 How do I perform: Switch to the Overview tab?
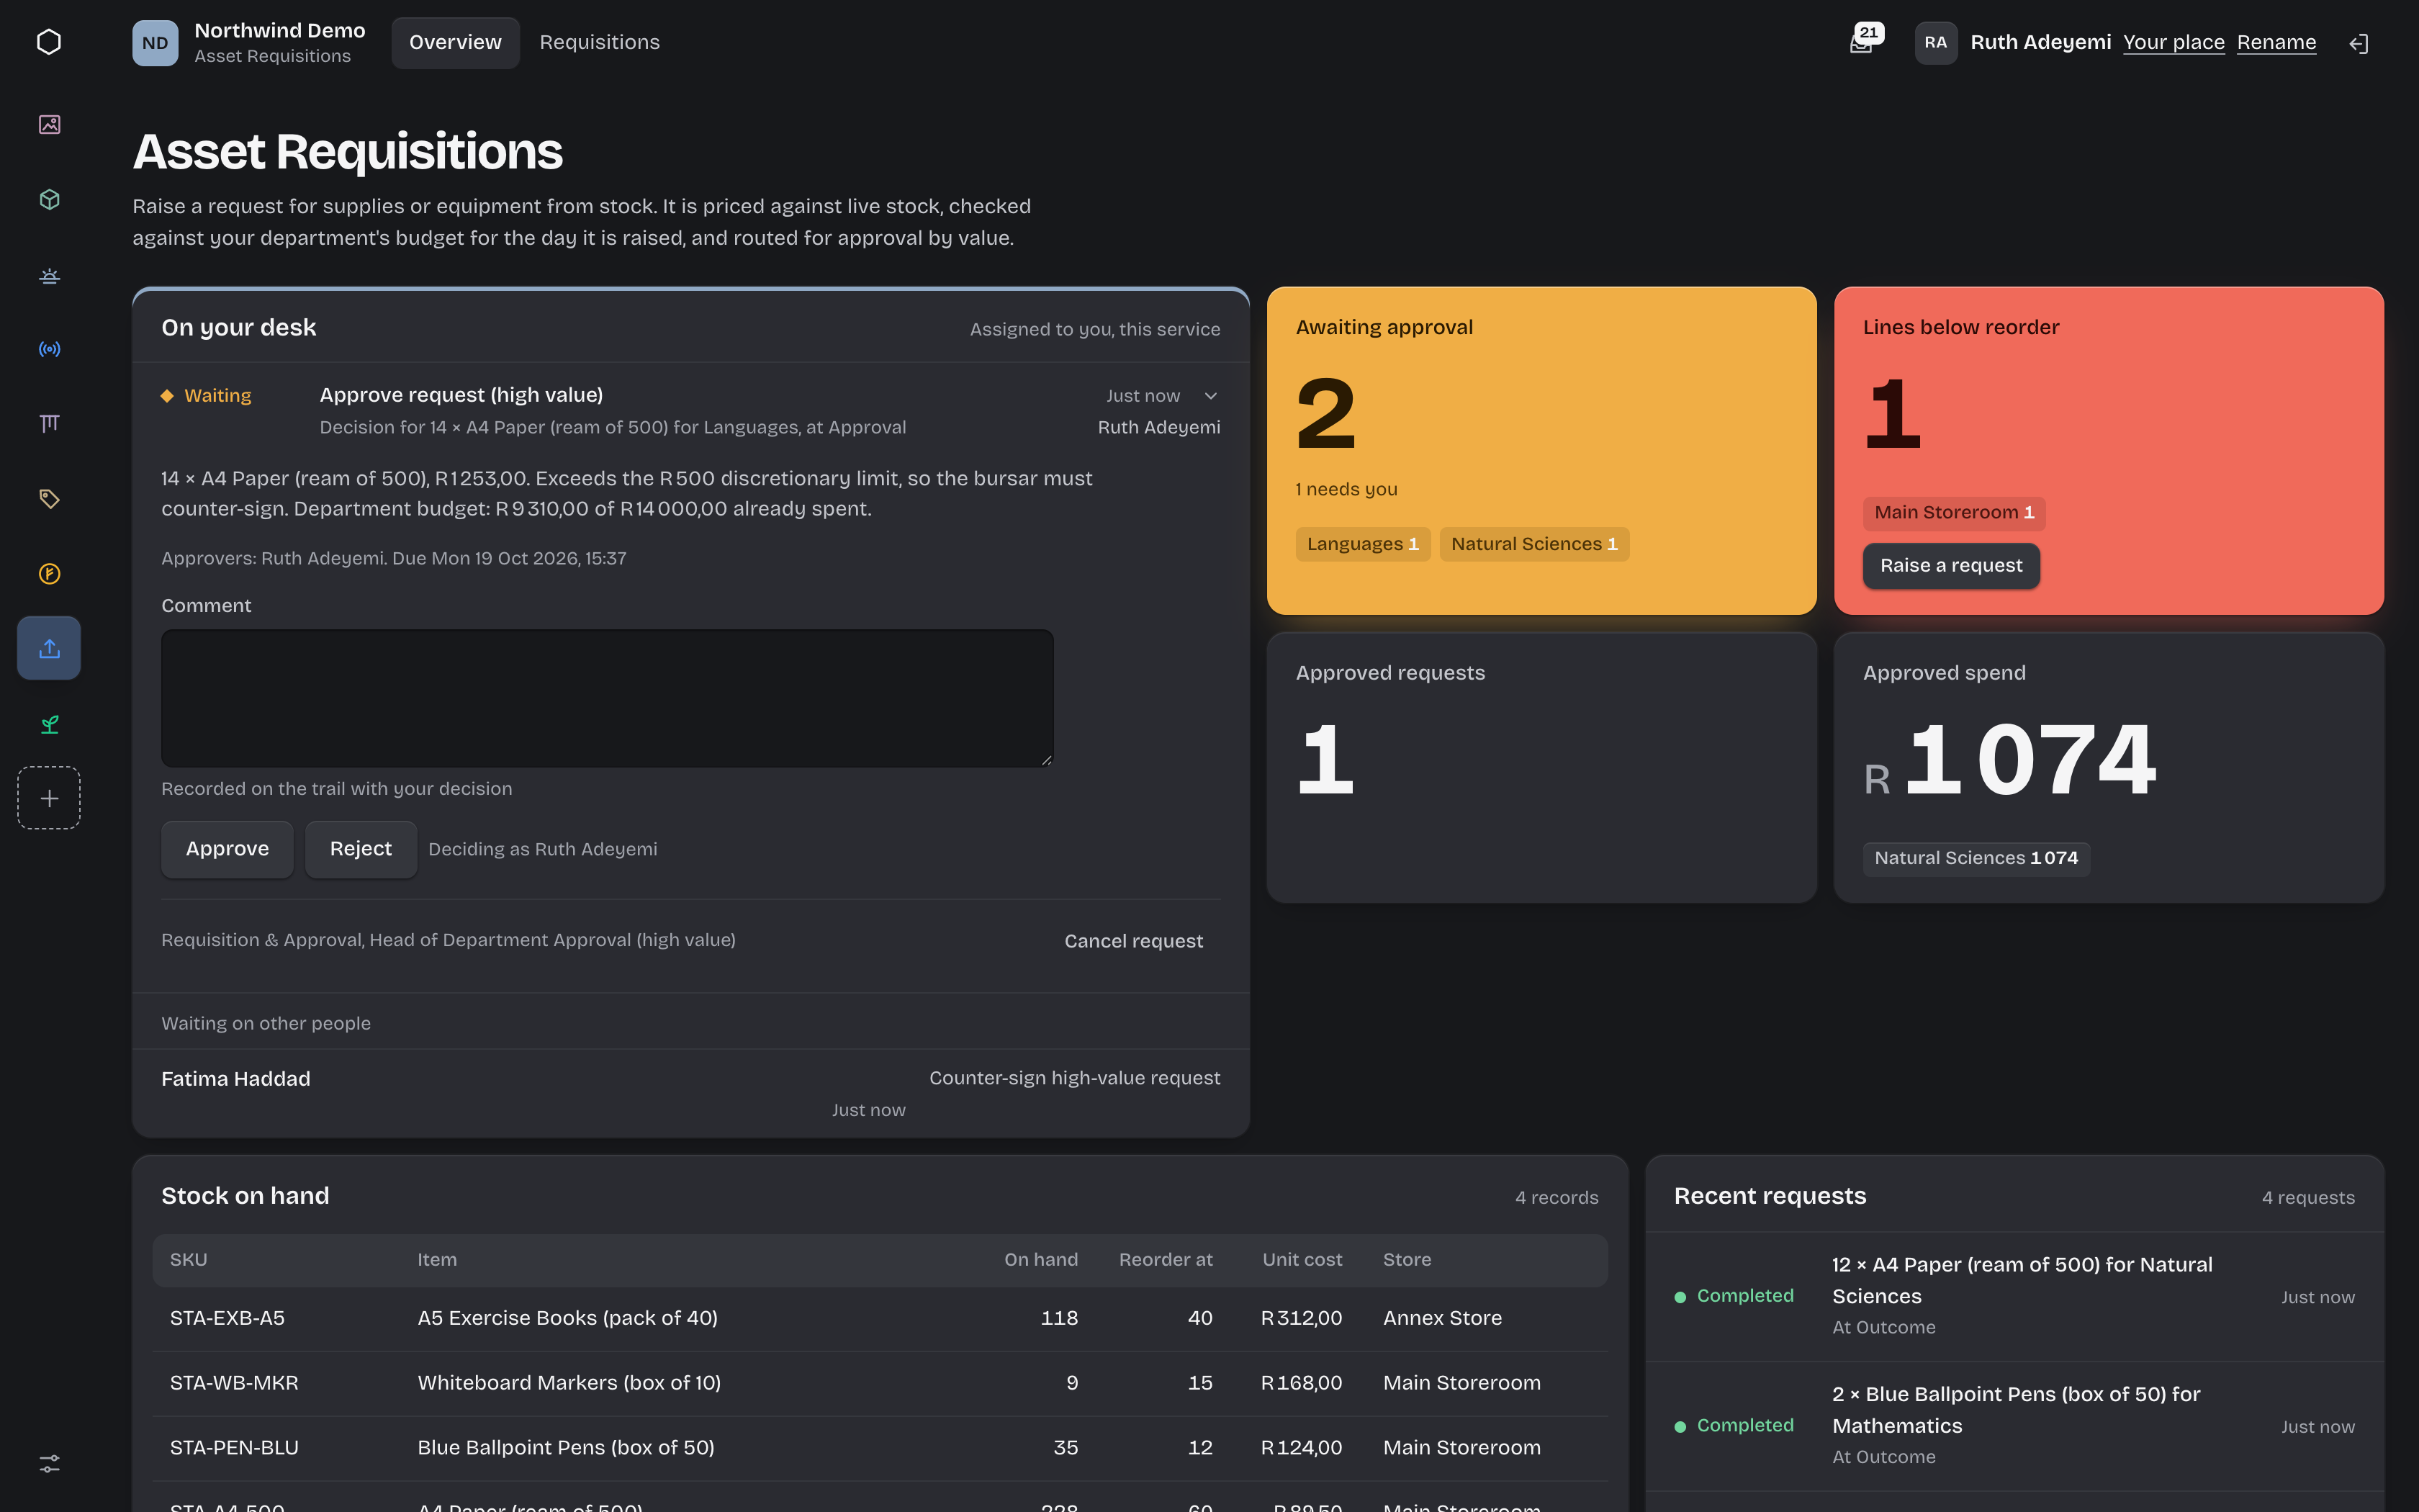(455, 42)
